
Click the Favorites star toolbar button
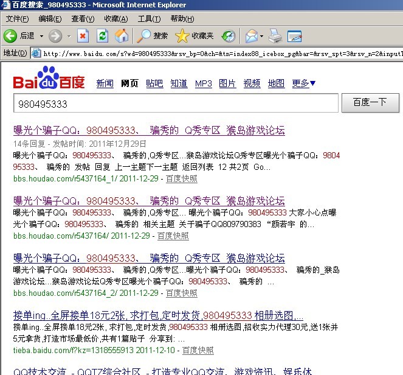[x=195, y=36]
